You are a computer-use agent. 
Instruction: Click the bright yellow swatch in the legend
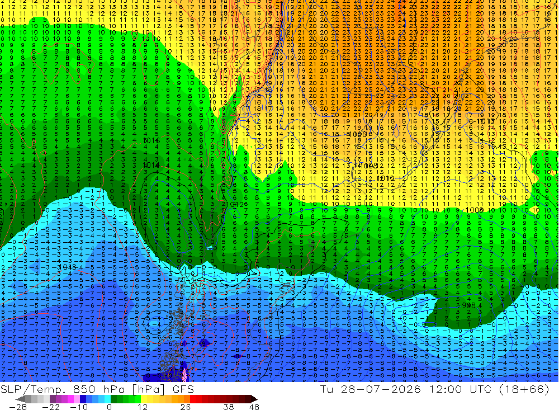pyautogui.click(x=144, y=399)
